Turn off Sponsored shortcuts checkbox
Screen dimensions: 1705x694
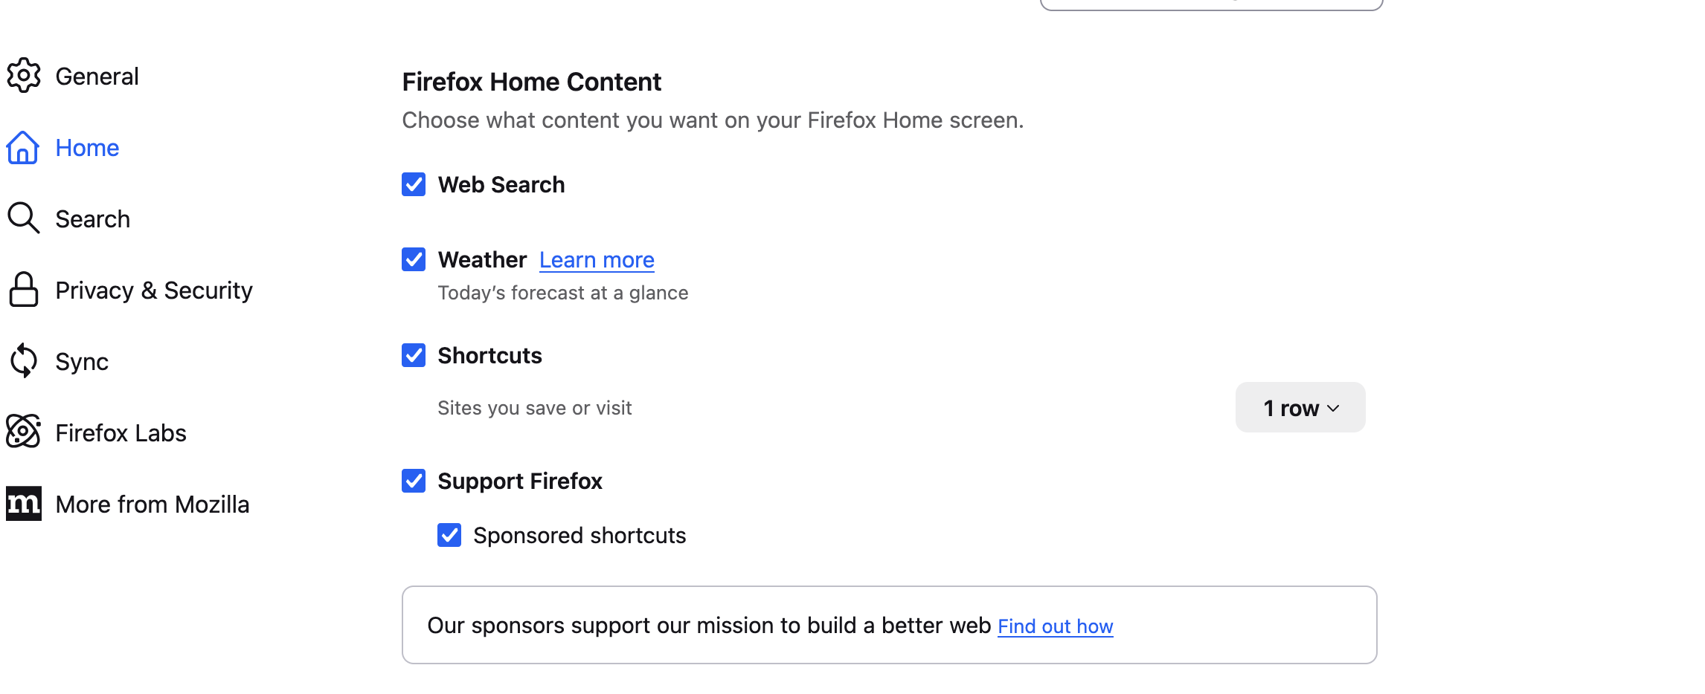(449, 535)
